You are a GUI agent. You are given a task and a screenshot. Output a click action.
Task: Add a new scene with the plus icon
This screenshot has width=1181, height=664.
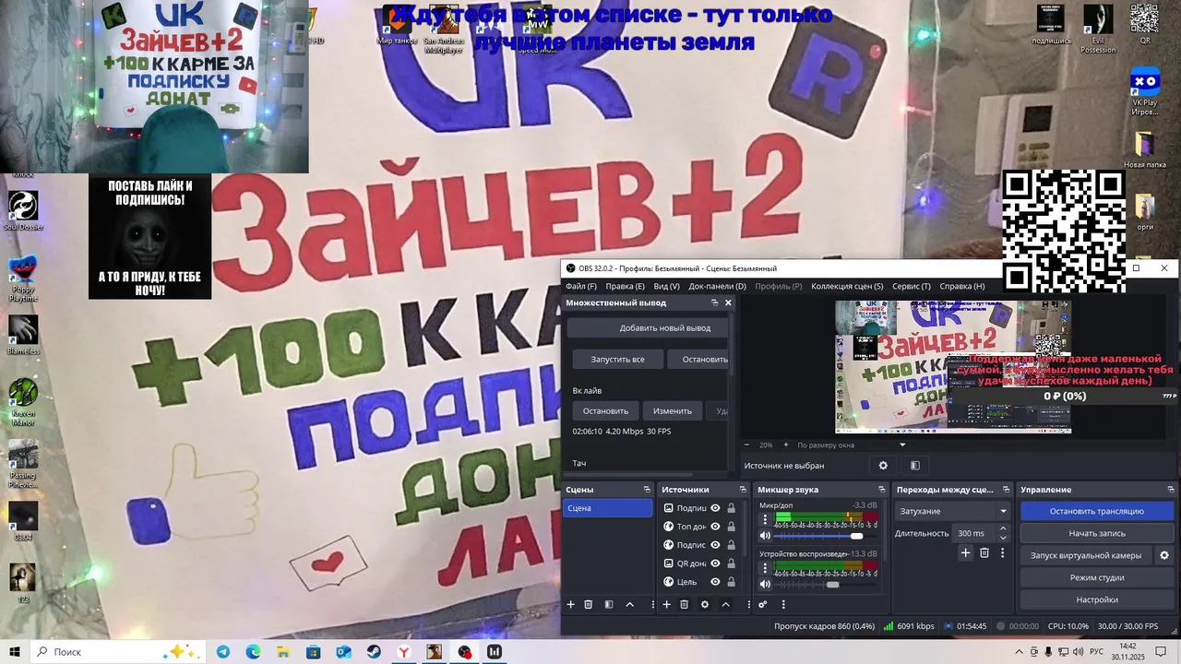[570, 605]
